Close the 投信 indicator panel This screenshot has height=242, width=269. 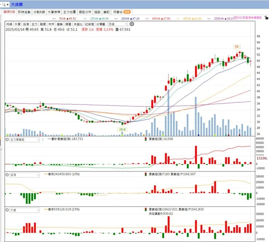(7, 175)
